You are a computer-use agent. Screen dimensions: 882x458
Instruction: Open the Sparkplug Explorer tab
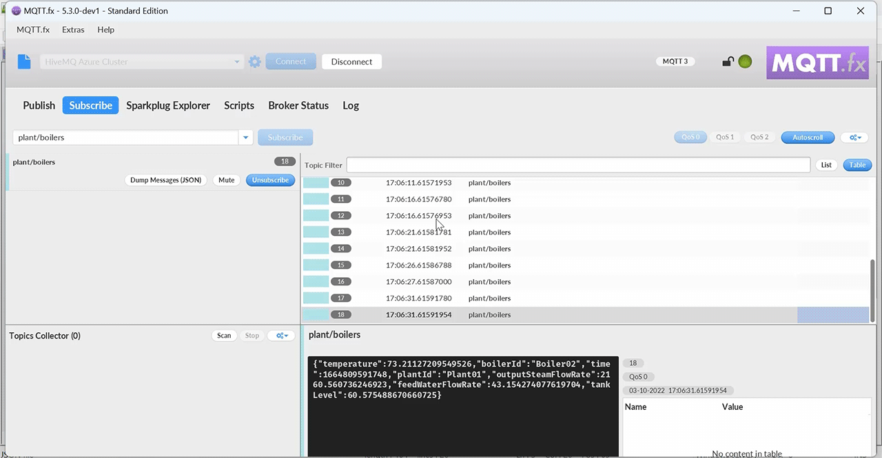168,105
